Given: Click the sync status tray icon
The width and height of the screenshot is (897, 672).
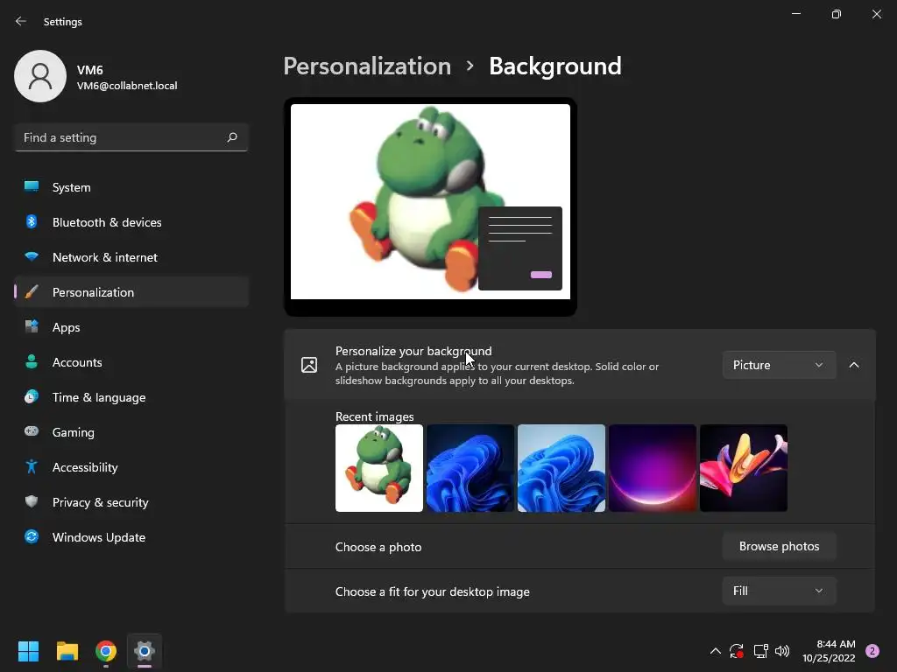Looking at the screenshot, I should pos(736,651).
